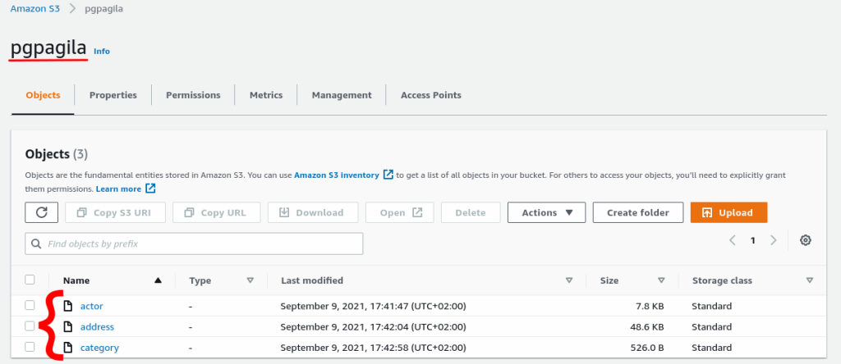The image size is (841, 364).
Task: Switch to the Properties tab
Action: point(113,95)
